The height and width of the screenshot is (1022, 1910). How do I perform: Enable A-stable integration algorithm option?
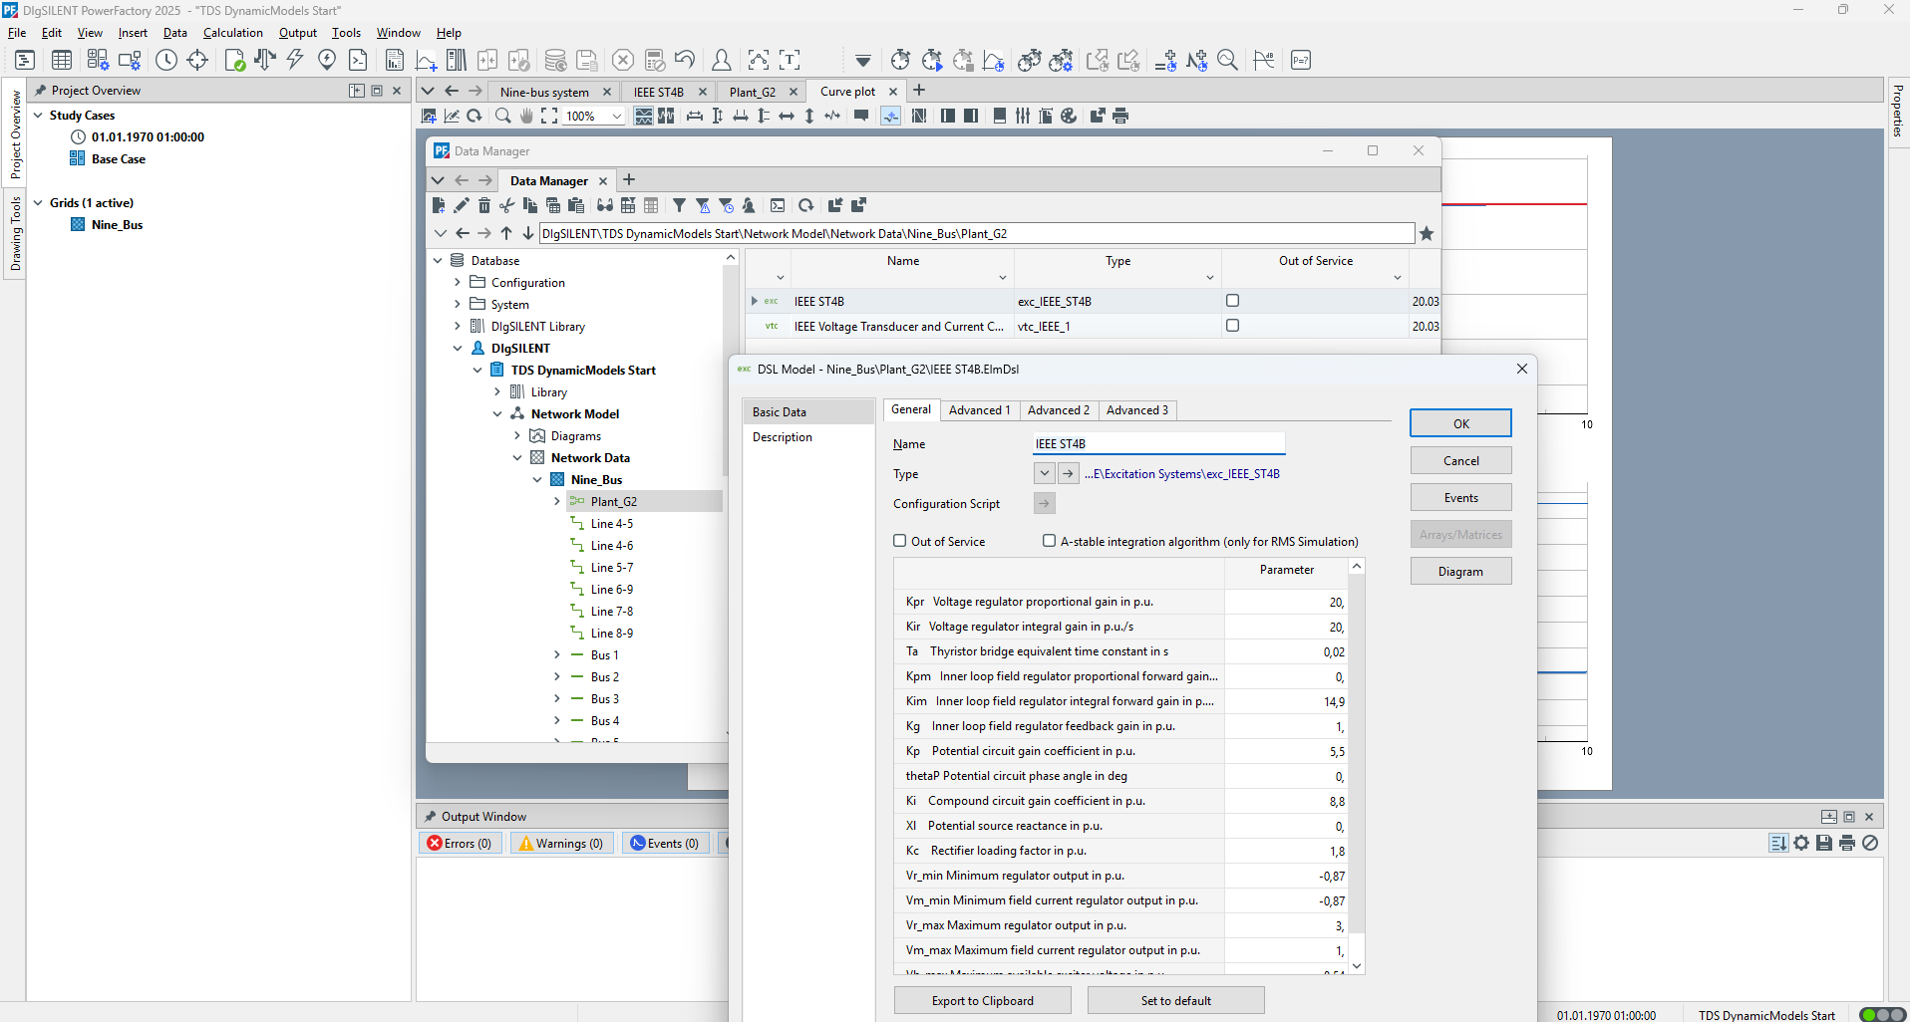(x=1049, y=541)
